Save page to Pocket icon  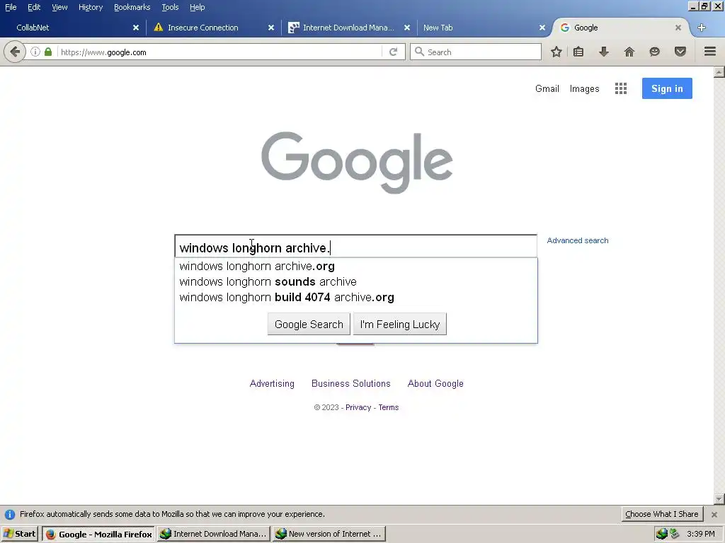(680, 52)
